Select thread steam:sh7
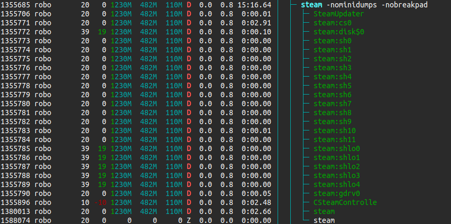This screenshot has width=451, height=224. point(333,104)
